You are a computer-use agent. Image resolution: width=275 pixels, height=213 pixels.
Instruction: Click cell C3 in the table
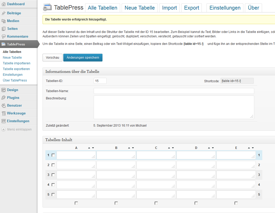tap(156, 175)
